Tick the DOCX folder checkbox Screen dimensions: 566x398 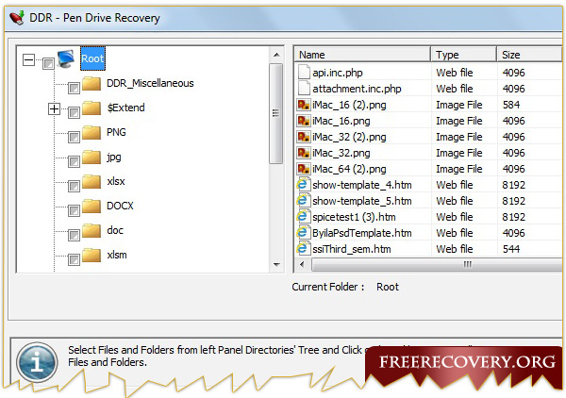tap(74, 210)
